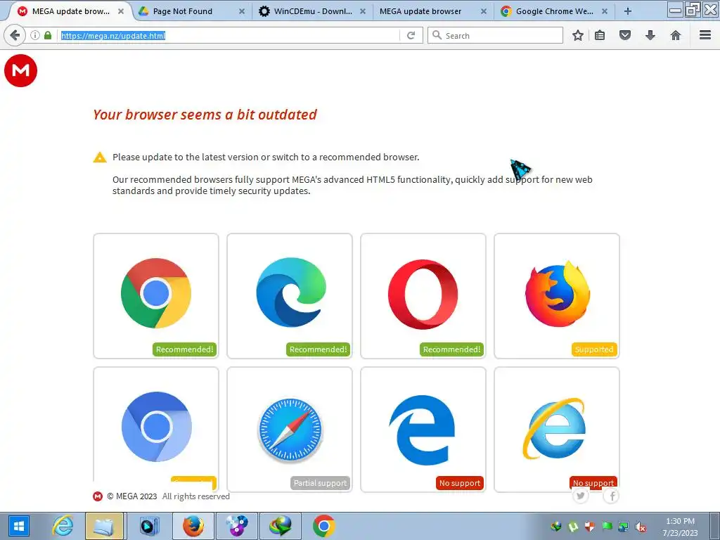Switch to the WinCDEmu Download tab

pos(313,11)
